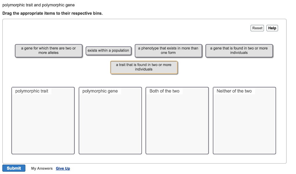Select the 'two or more alleles' item
Image resolution: width=296 pixels, height=174 pixels.
click(49, 51)
